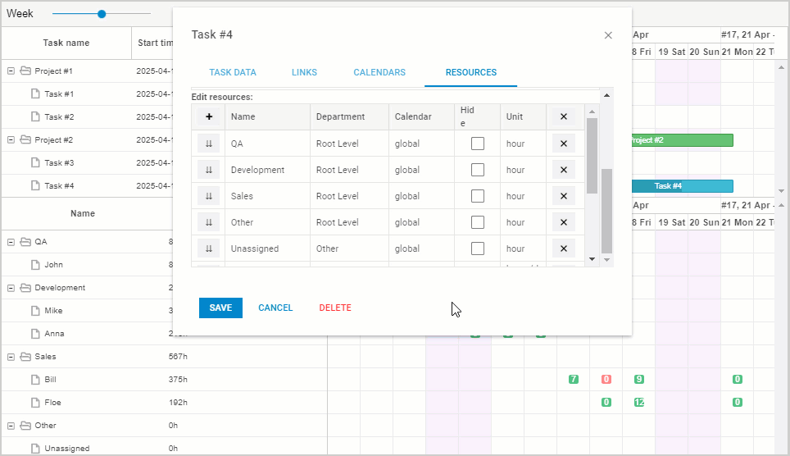The height and width of the screenshot is (456, 790).
Task: Collapse Project #1 tree node
Action: pyautogui.click(x=11, y=71)
